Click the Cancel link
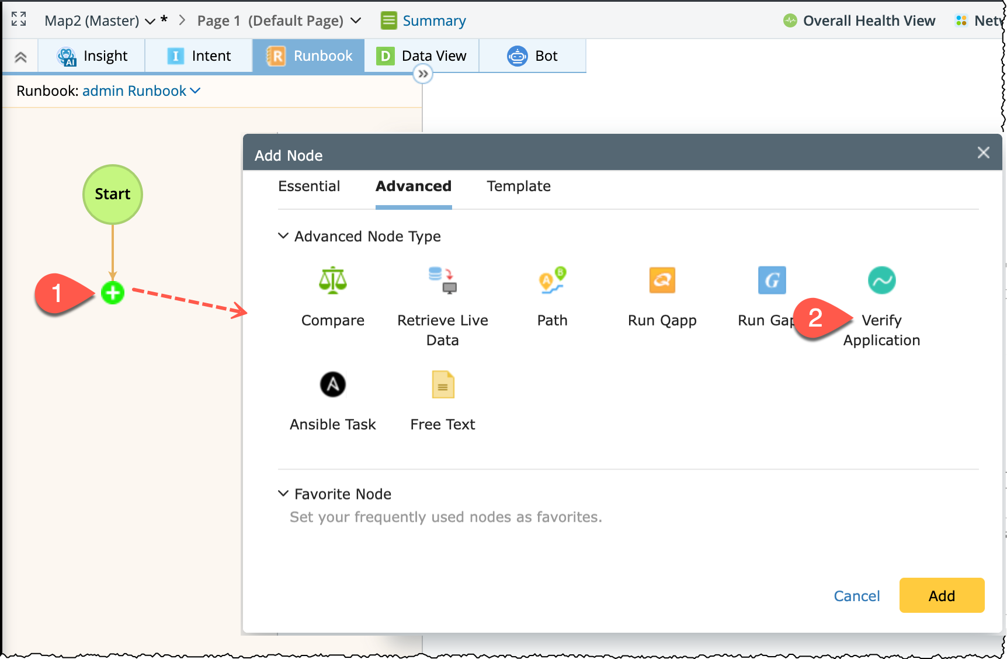Image resolution: width=1007 pixels, height=659 pixels. tap(856, 596)
